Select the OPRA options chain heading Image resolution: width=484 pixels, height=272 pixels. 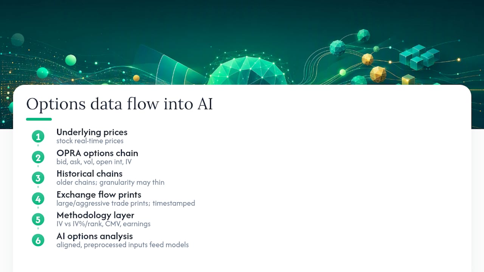click(x=97, y=153)
